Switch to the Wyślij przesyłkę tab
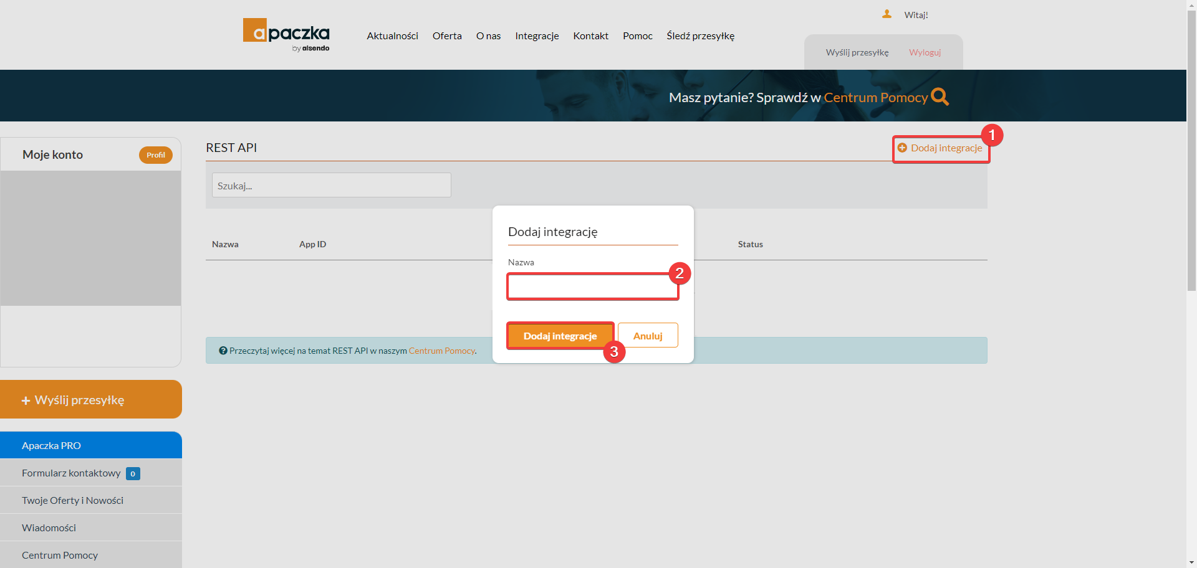The image size is (1197, 568). coord(857,52)
